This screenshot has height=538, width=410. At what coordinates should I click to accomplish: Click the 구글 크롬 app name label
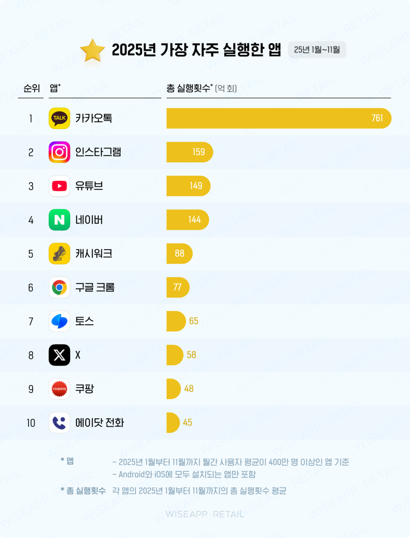point(95,287)
